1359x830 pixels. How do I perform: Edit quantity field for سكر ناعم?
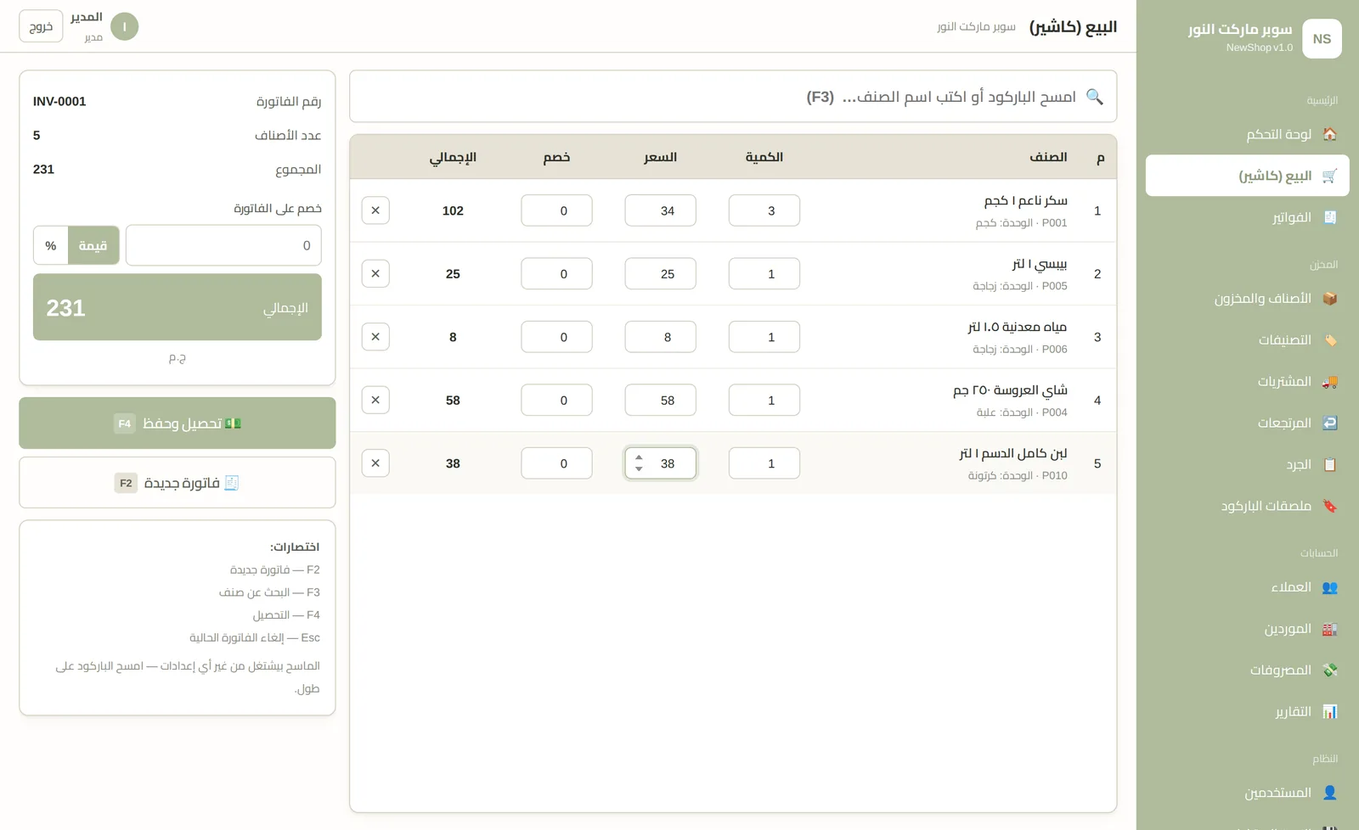pyautogui.click(x=764, y=210)
